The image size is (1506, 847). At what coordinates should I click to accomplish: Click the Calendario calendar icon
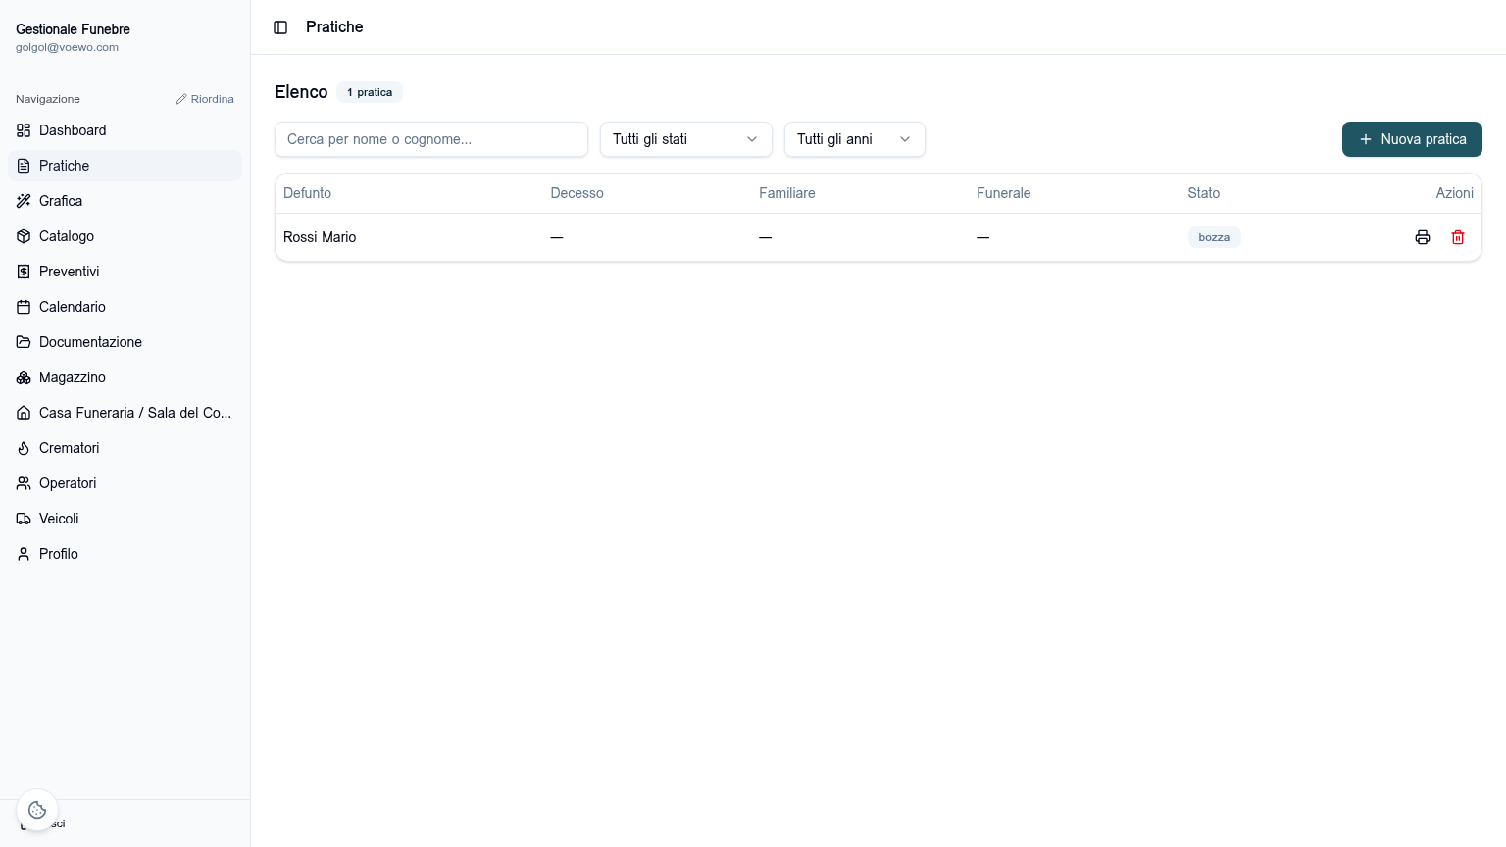[x=24, y=307]
